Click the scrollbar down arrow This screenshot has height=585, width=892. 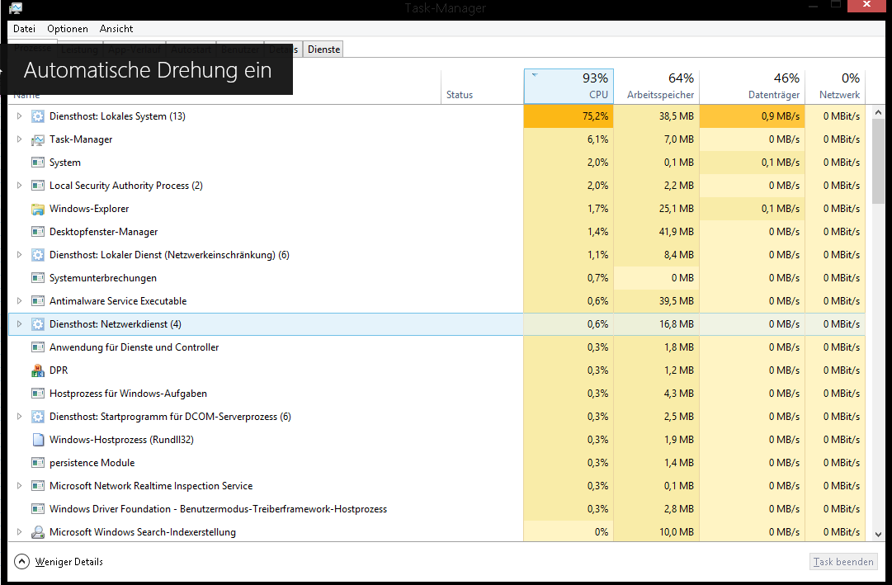(878, 535)
